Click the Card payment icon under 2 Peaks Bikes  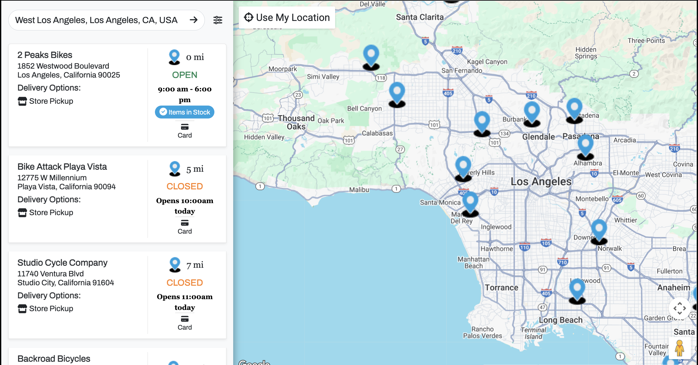(x=185, y=127)
